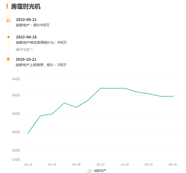Select the 2022-06-16 date heading
This screenshot has height=173, width=186.
[x=26, y=37]
